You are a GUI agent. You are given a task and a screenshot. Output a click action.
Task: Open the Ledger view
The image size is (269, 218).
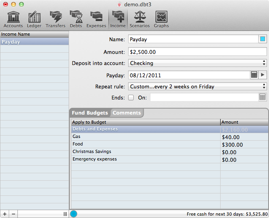(34, 19)
